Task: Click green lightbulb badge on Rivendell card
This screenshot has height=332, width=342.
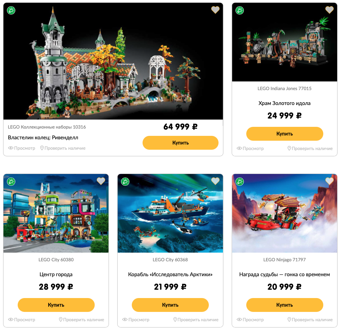Action: click(x=11, y=10)
